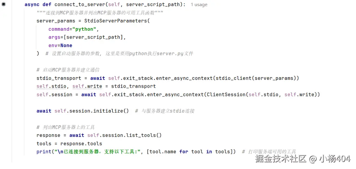The image size is (356, 169).
Task: Click the "python" string literal
Action: [85, 29]
